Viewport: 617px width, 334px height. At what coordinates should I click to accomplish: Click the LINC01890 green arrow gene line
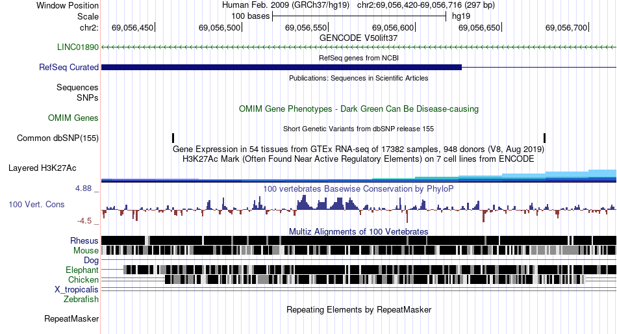(x=359, y=47)
